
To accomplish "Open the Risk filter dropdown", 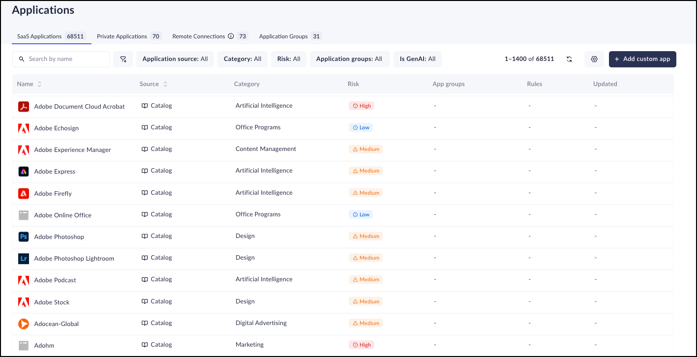I will click(x=289, y=59).
